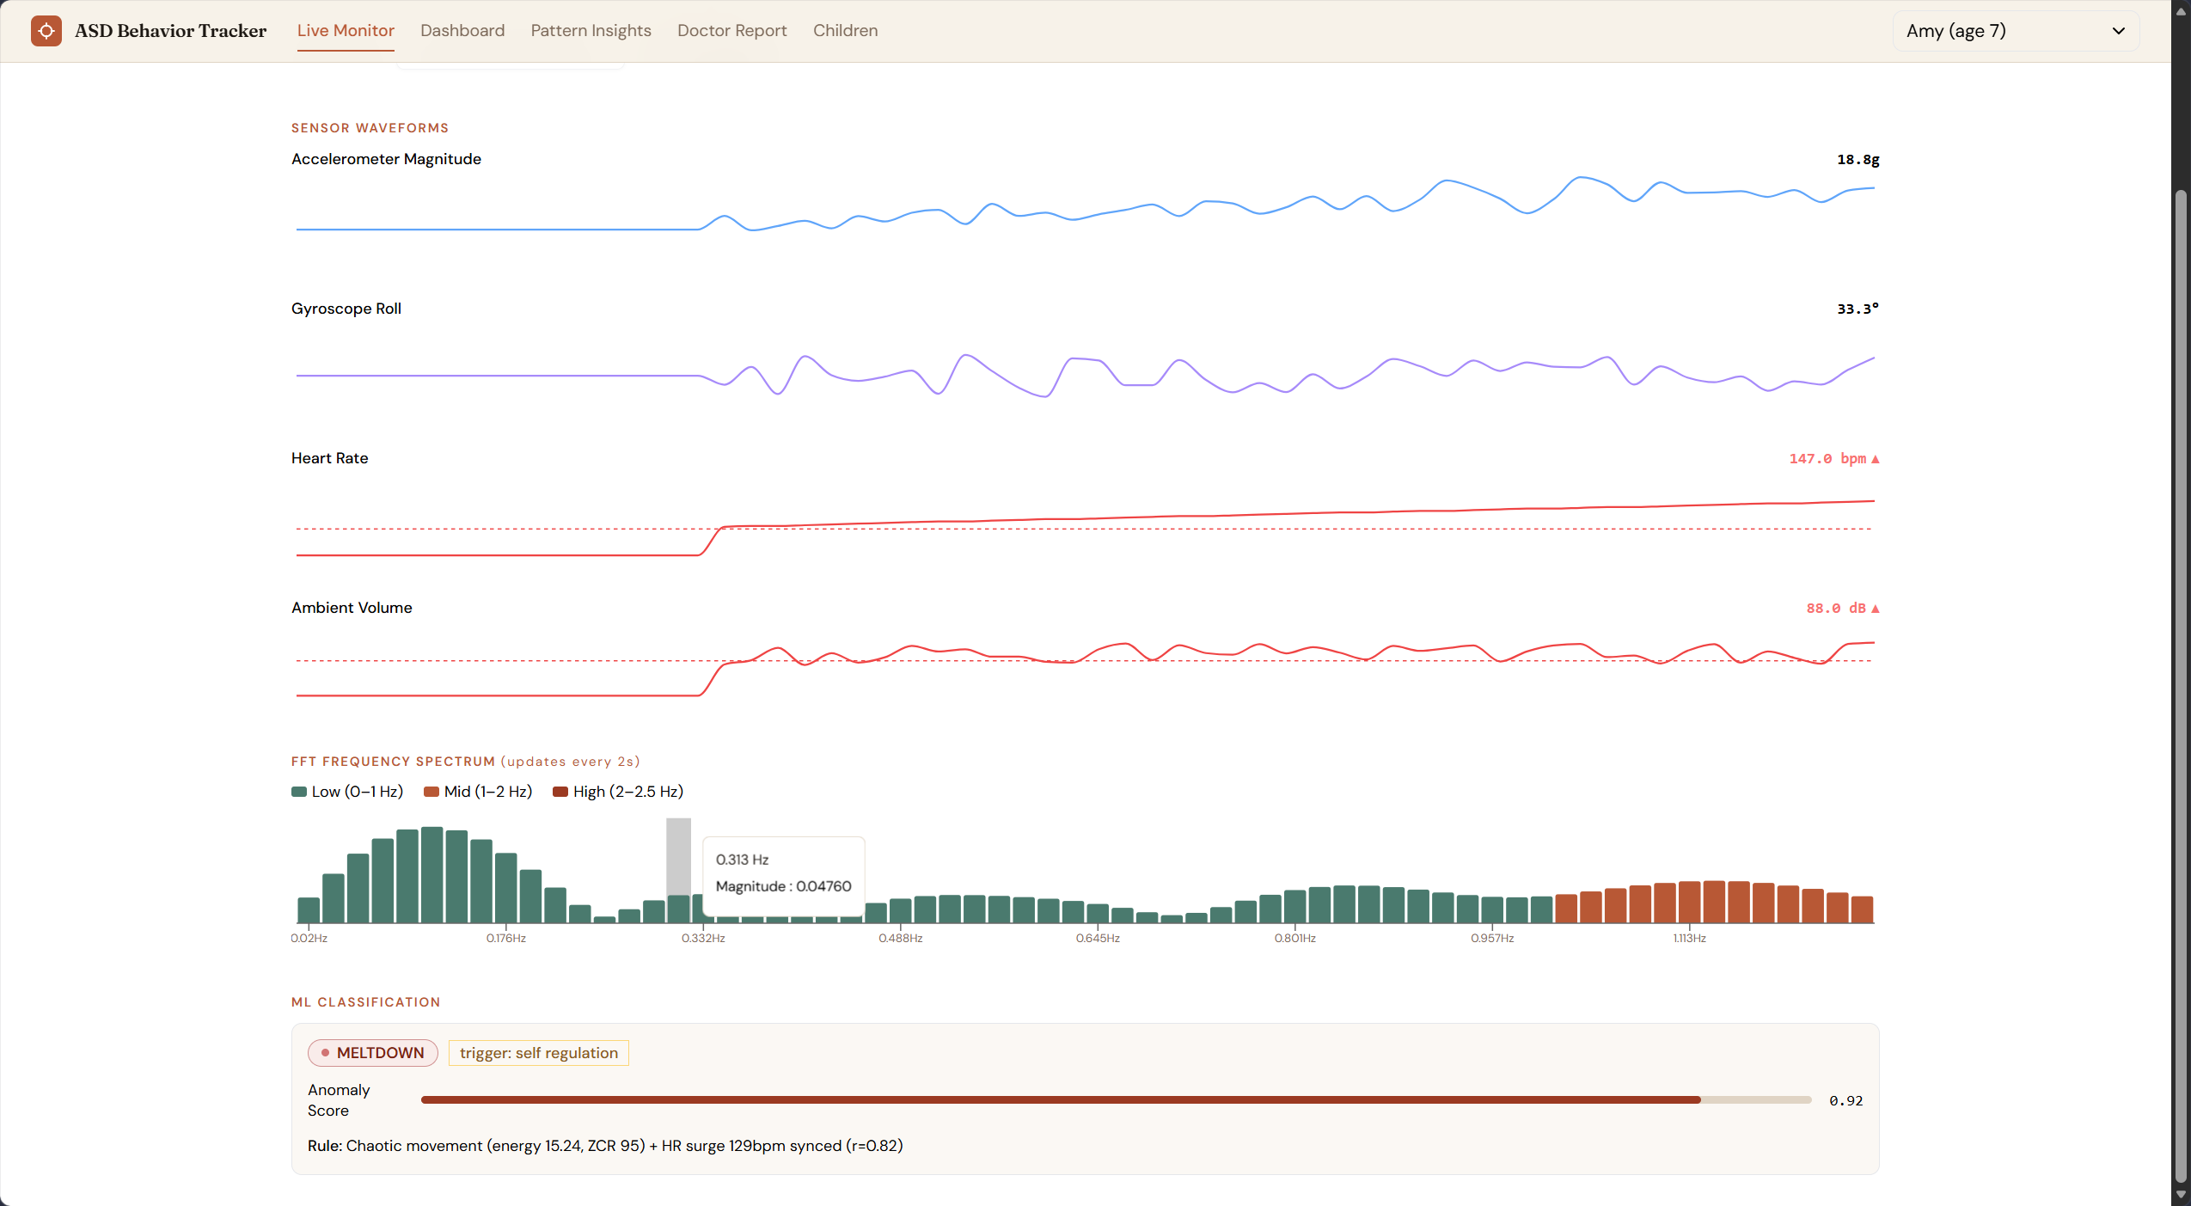Click the ASD Behavior Tracker logo icon
Screen dimensions: 2191x1206
tap(46, 31)
